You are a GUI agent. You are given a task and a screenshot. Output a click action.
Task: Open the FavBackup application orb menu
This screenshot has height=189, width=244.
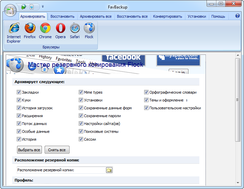pos(10,10)
